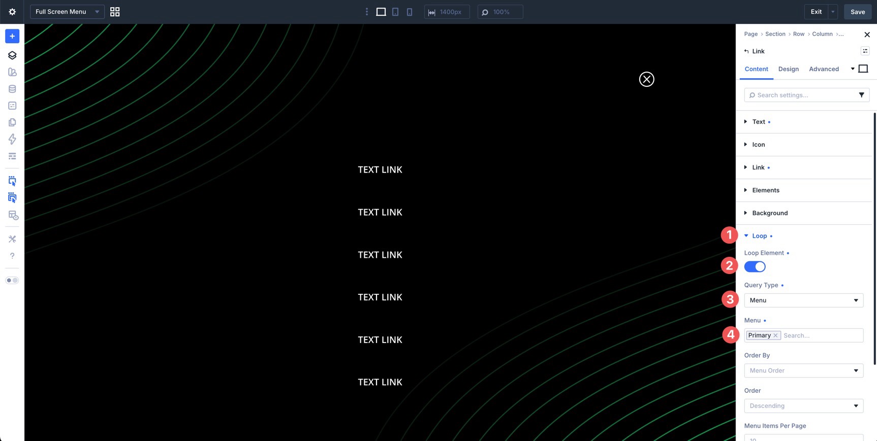Open the dropdown arrow next to Exit
Screen dimensions: 877x441
point(833,12)
